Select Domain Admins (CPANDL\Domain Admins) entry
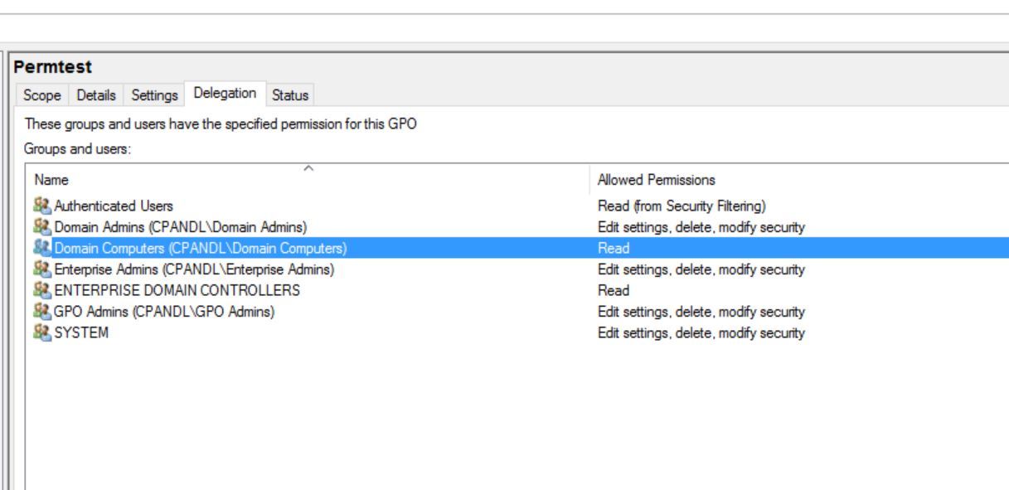 tap(181, 226)
